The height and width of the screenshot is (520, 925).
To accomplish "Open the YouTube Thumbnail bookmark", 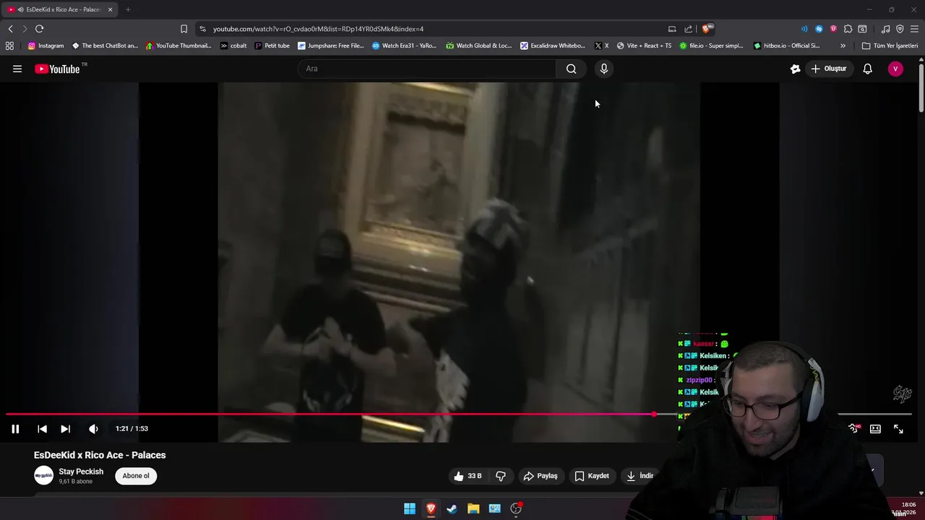I will tap(178, 45).
